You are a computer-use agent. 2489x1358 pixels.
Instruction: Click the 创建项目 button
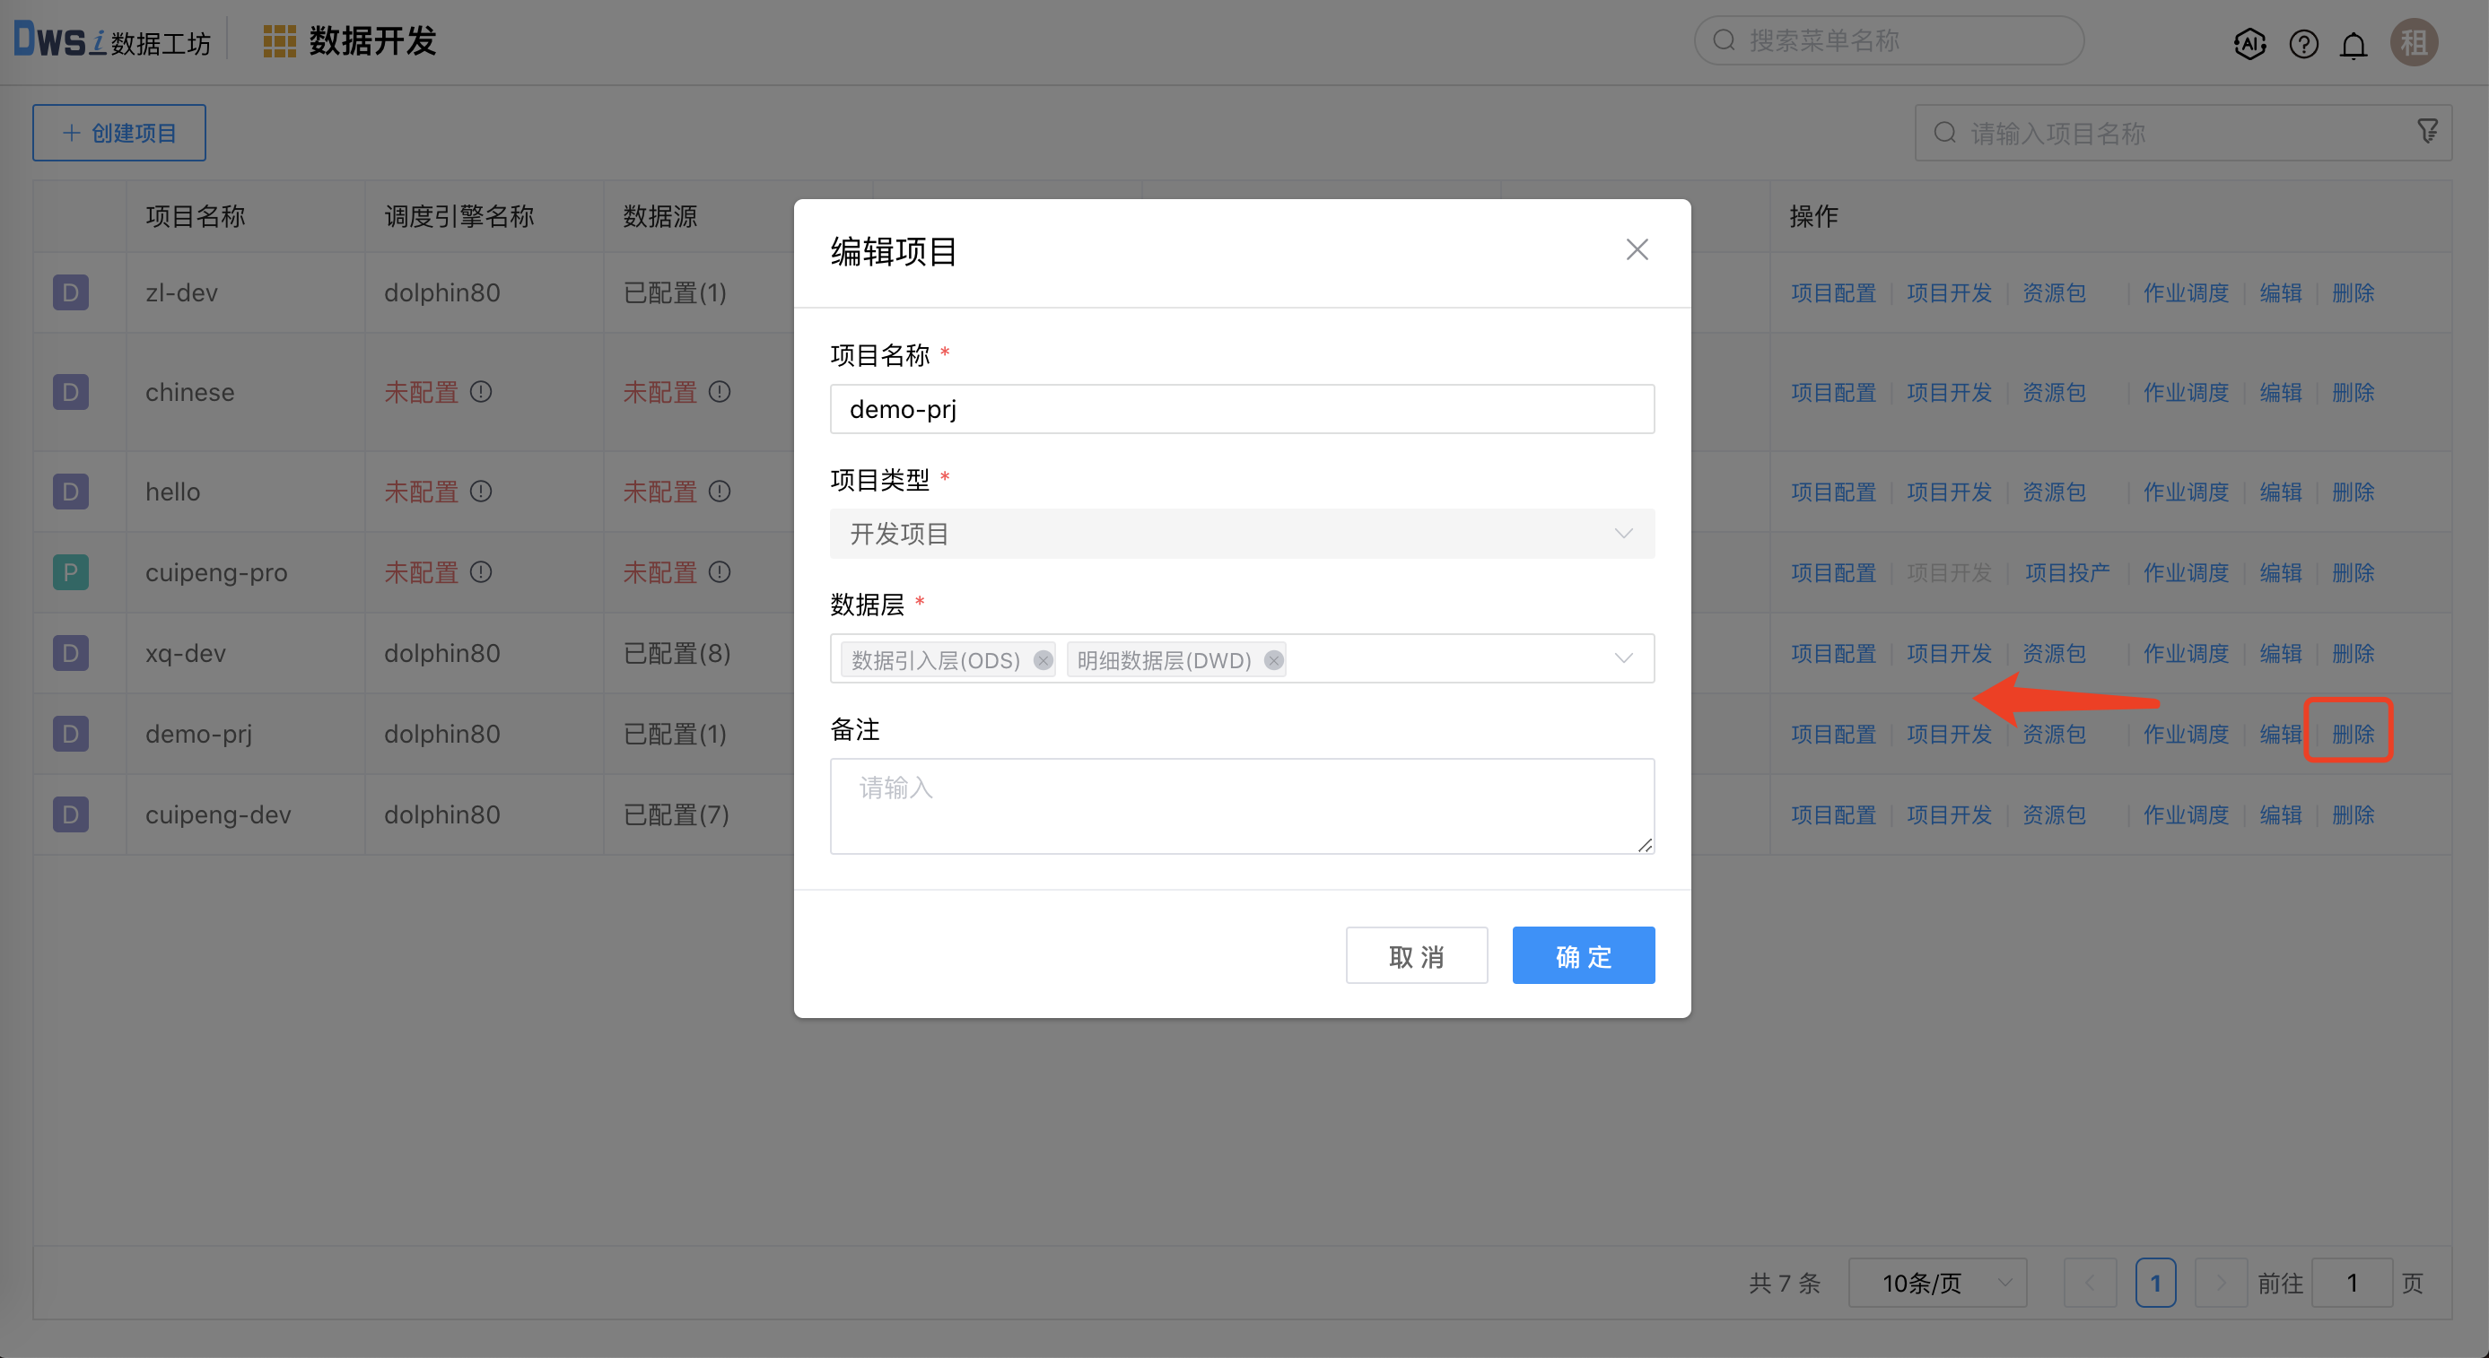pos(118,134)
